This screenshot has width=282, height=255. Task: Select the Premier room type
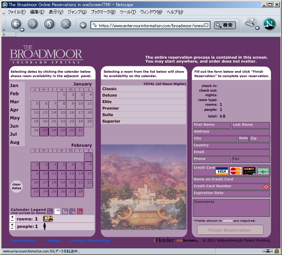(144, 108)
